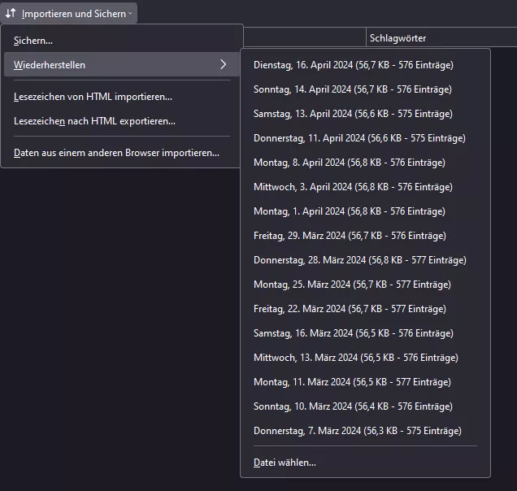517x491 pixels.
Task: Click the Schlagwörter column header
Action: tap(398, 38)
